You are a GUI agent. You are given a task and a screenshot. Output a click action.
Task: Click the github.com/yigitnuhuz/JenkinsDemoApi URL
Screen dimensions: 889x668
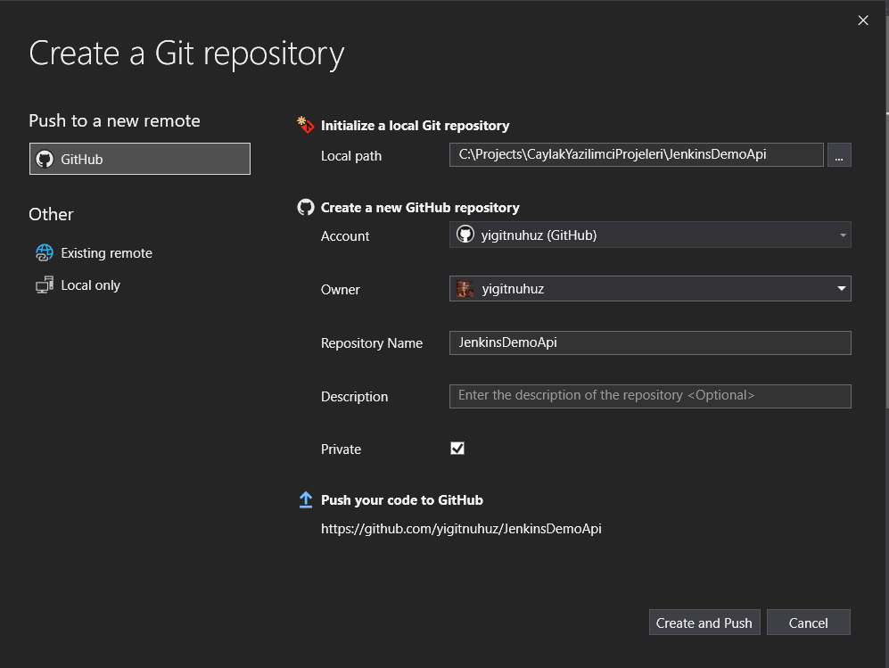tap(461, 529)
